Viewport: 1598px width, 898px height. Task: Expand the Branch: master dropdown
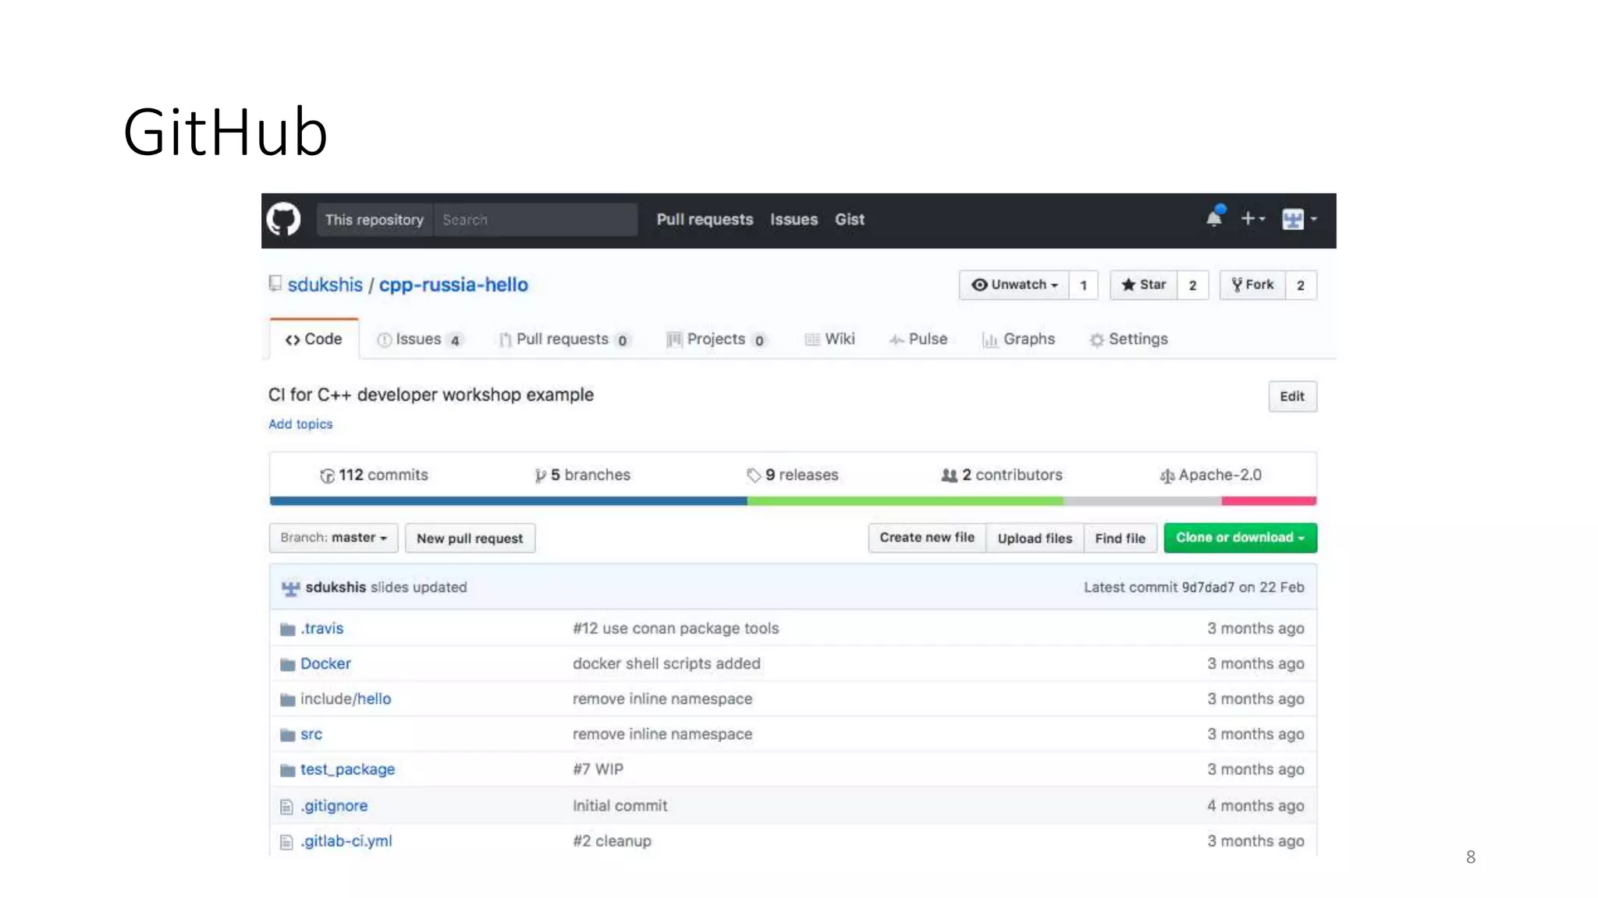(x=334, y=538)
